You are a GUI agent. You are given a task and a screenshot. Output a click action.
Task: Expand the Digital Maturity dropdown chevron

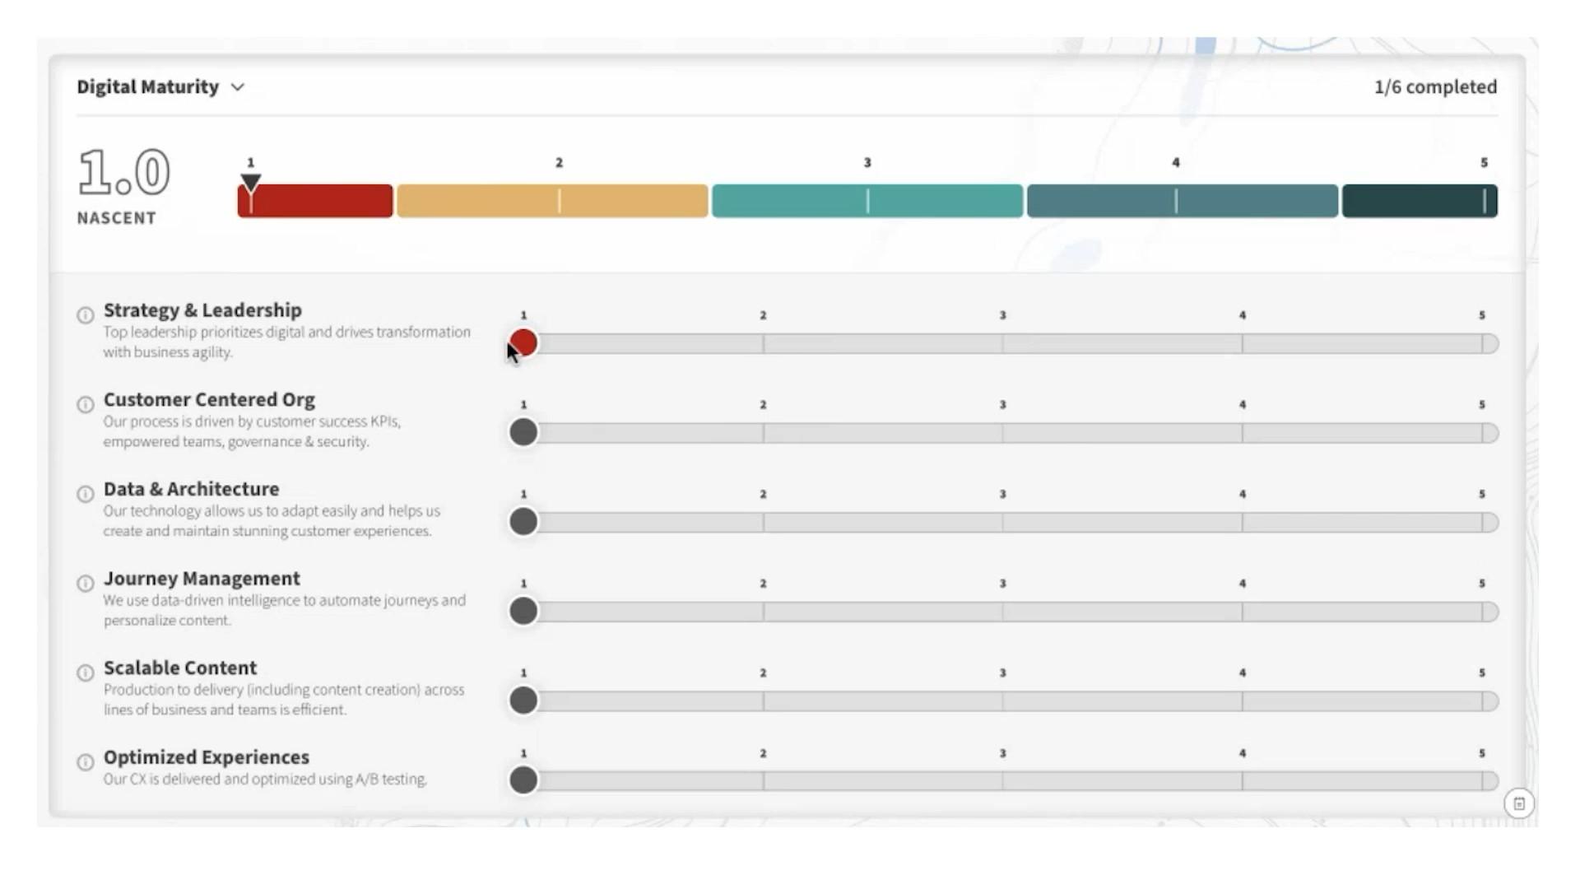click(238, 87)
